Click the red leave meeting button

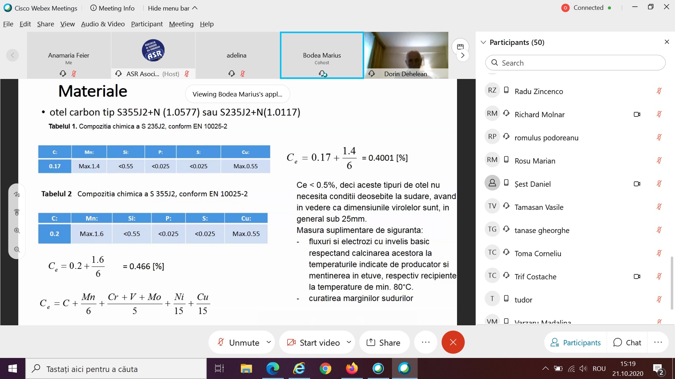453,342
